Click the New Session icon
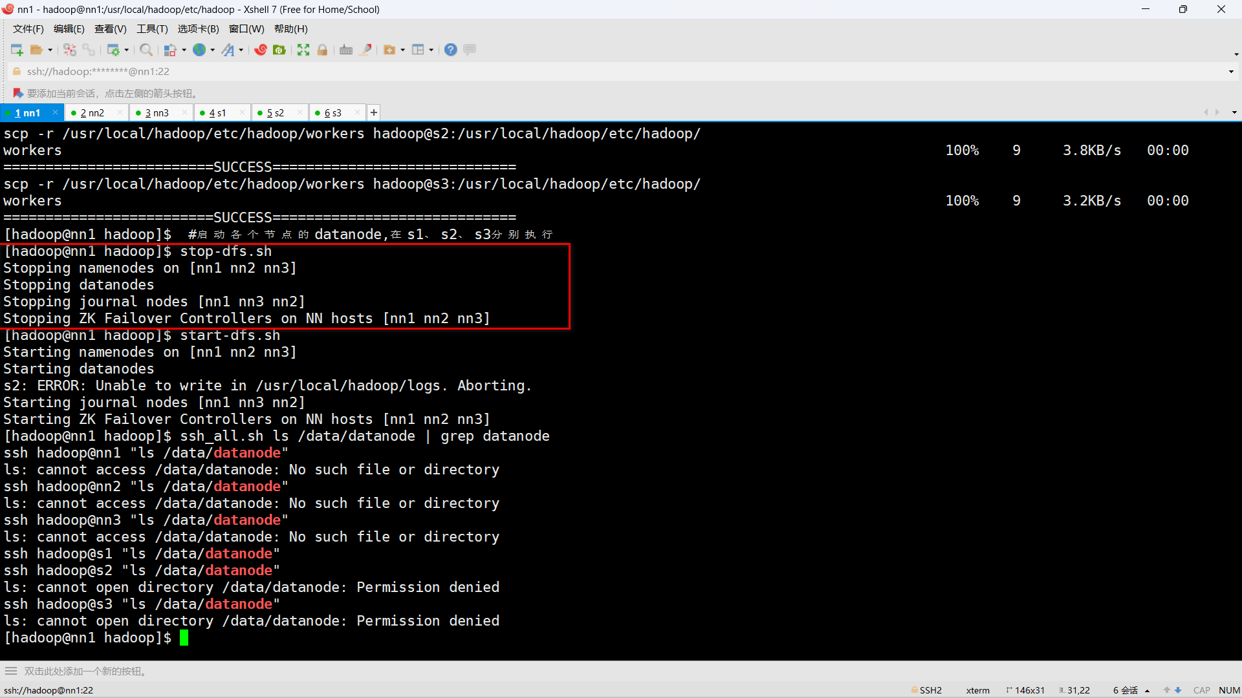 point(17,50)
